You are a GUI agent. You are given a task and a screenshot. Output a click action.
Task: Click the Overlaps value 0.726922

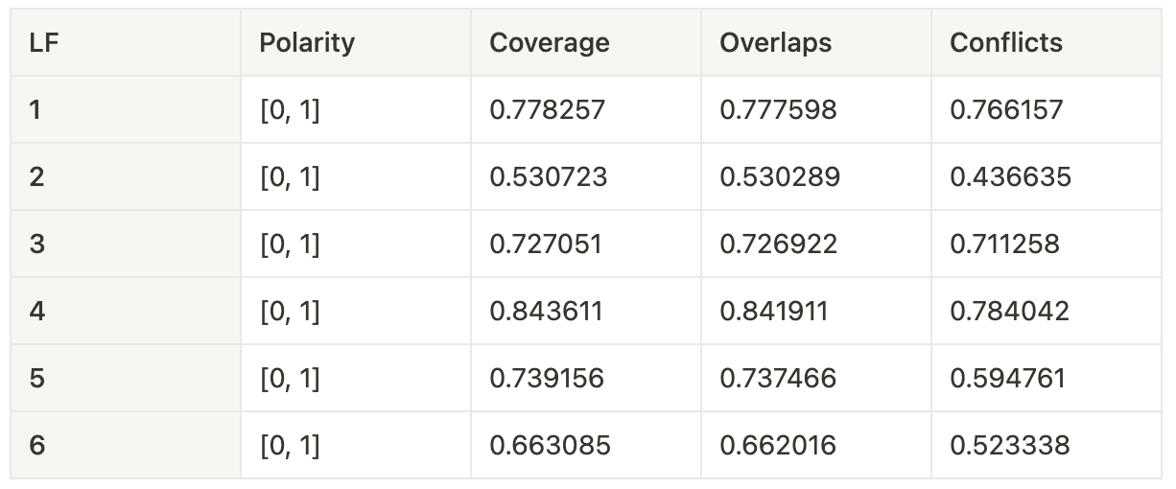779,244
